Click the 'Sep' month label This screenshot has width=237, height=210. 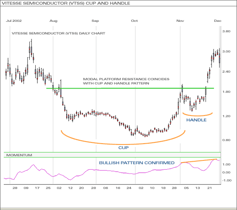coord(95,21)
